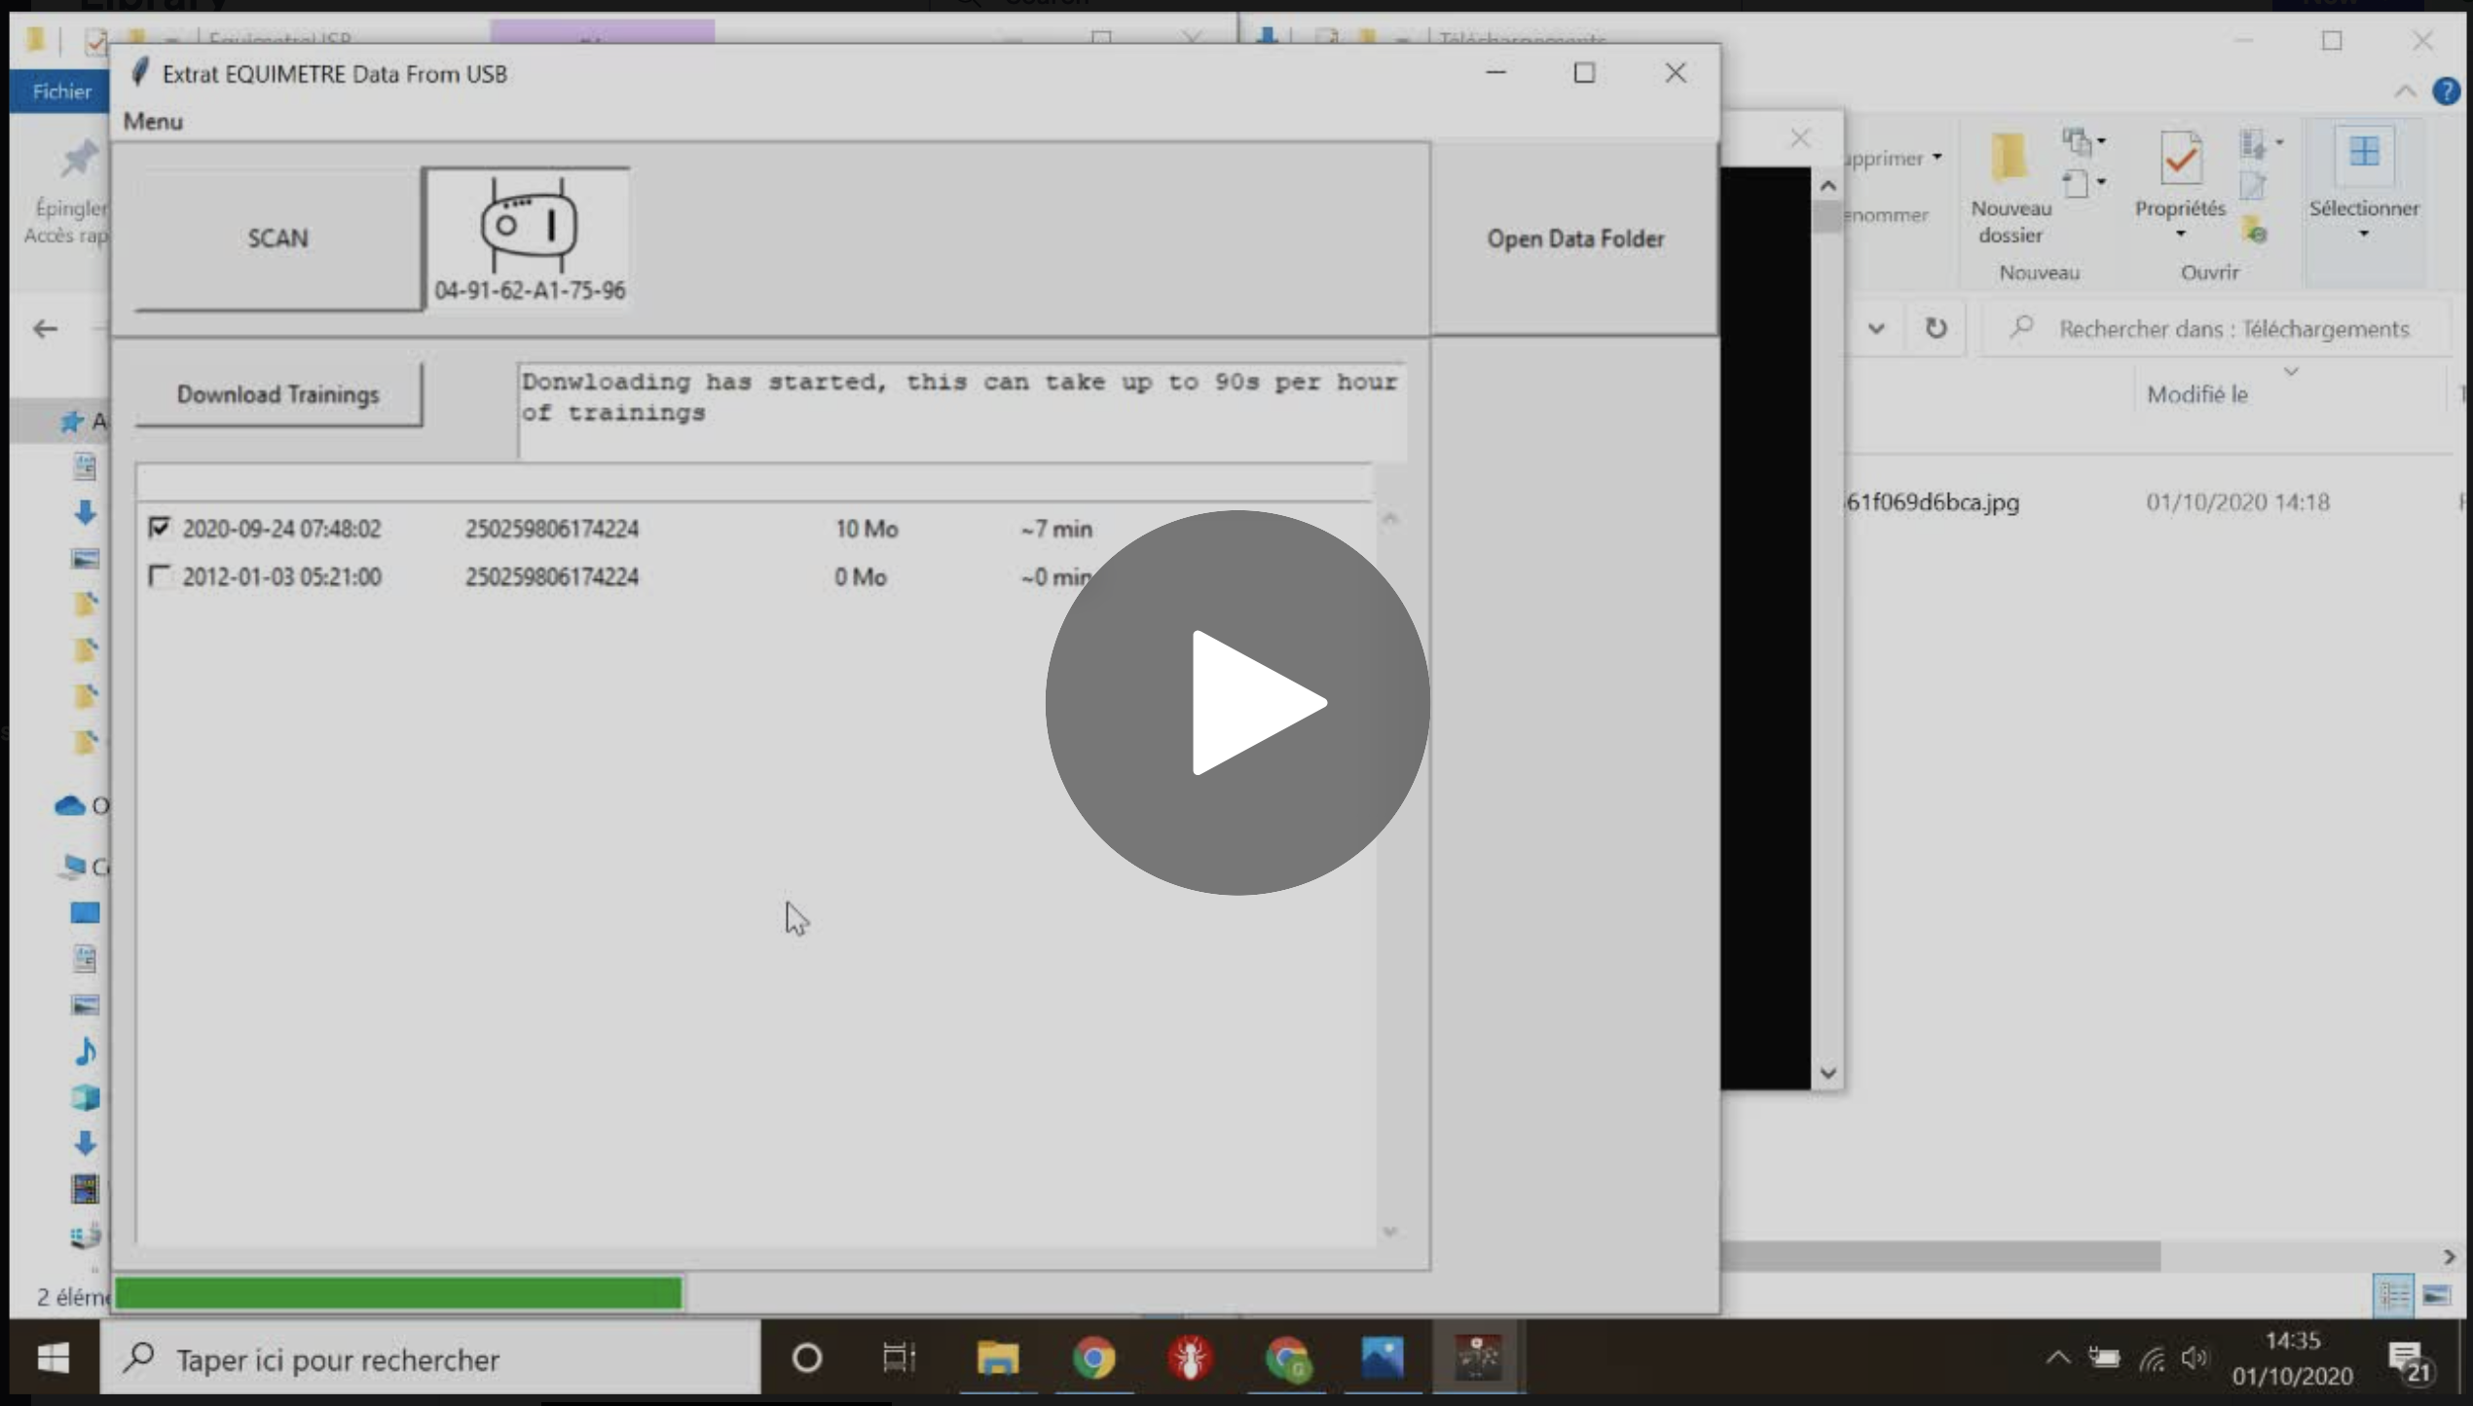Open the Sélectionner ribbon group
This screenshot has height=1406, width=2473.
click(2364, 187)
